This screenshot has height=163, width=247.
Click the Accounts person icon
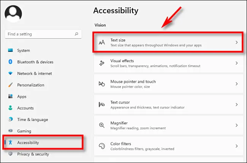pos(11,108)
